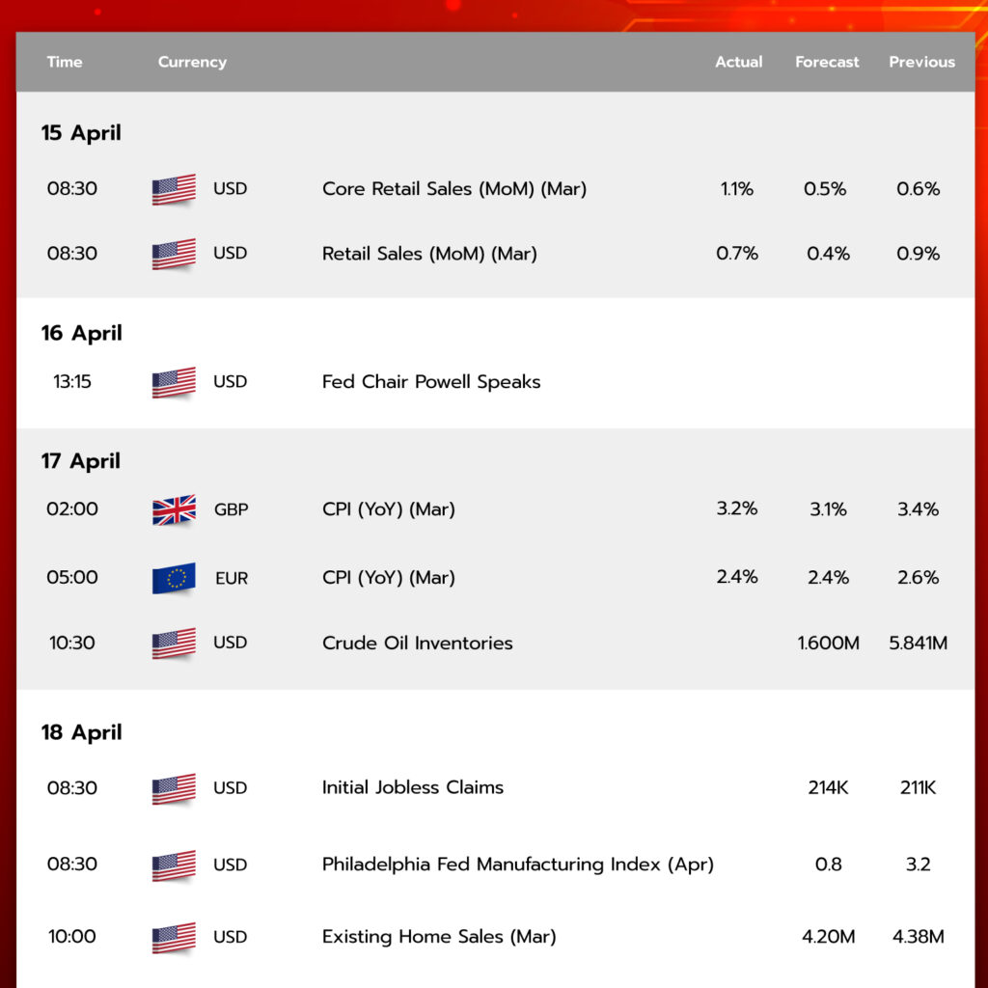Open the Crude Oil Inventories event

tap(417, 643)
